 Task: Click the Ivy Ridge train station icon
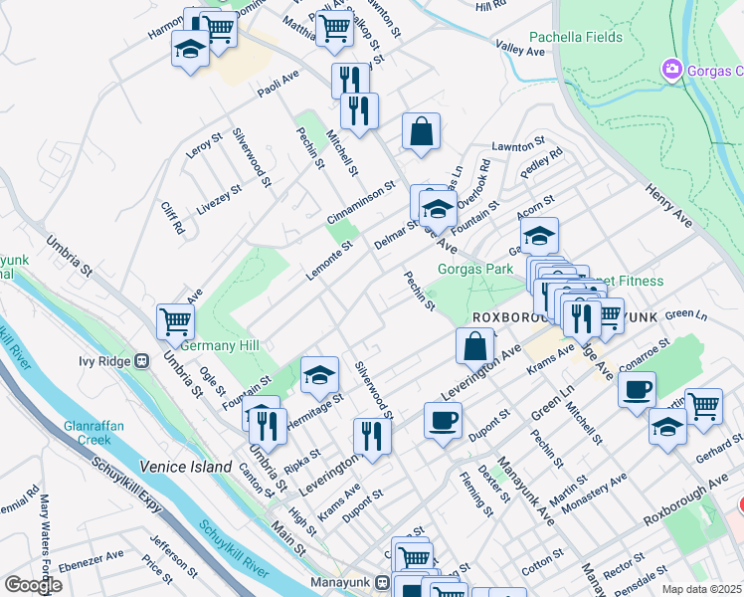pos(142,361)
